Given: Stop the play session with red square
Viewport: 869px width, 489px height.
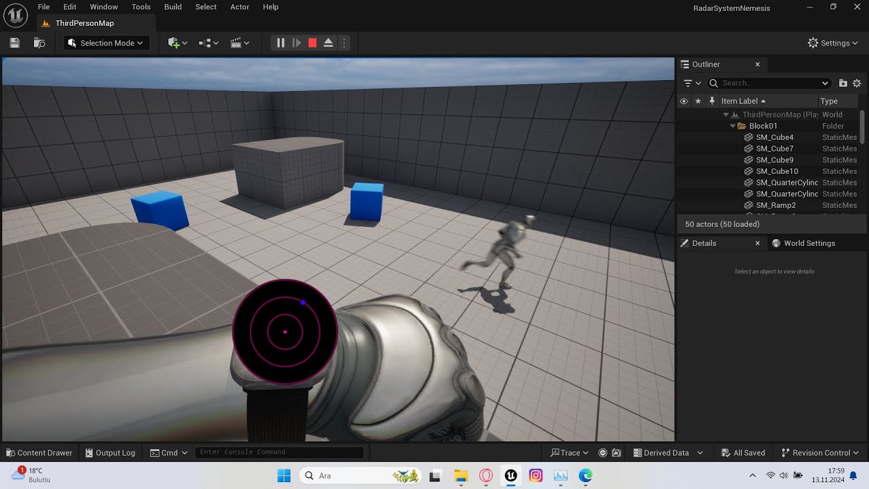Looking at the screenshot, I should (x=312, y=43).
